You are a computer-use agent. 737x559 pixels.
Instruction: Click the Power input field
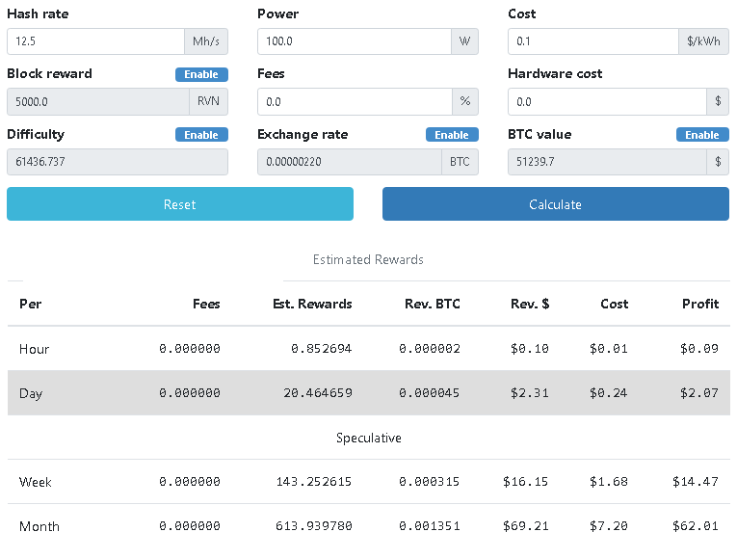tap(355, 41)
